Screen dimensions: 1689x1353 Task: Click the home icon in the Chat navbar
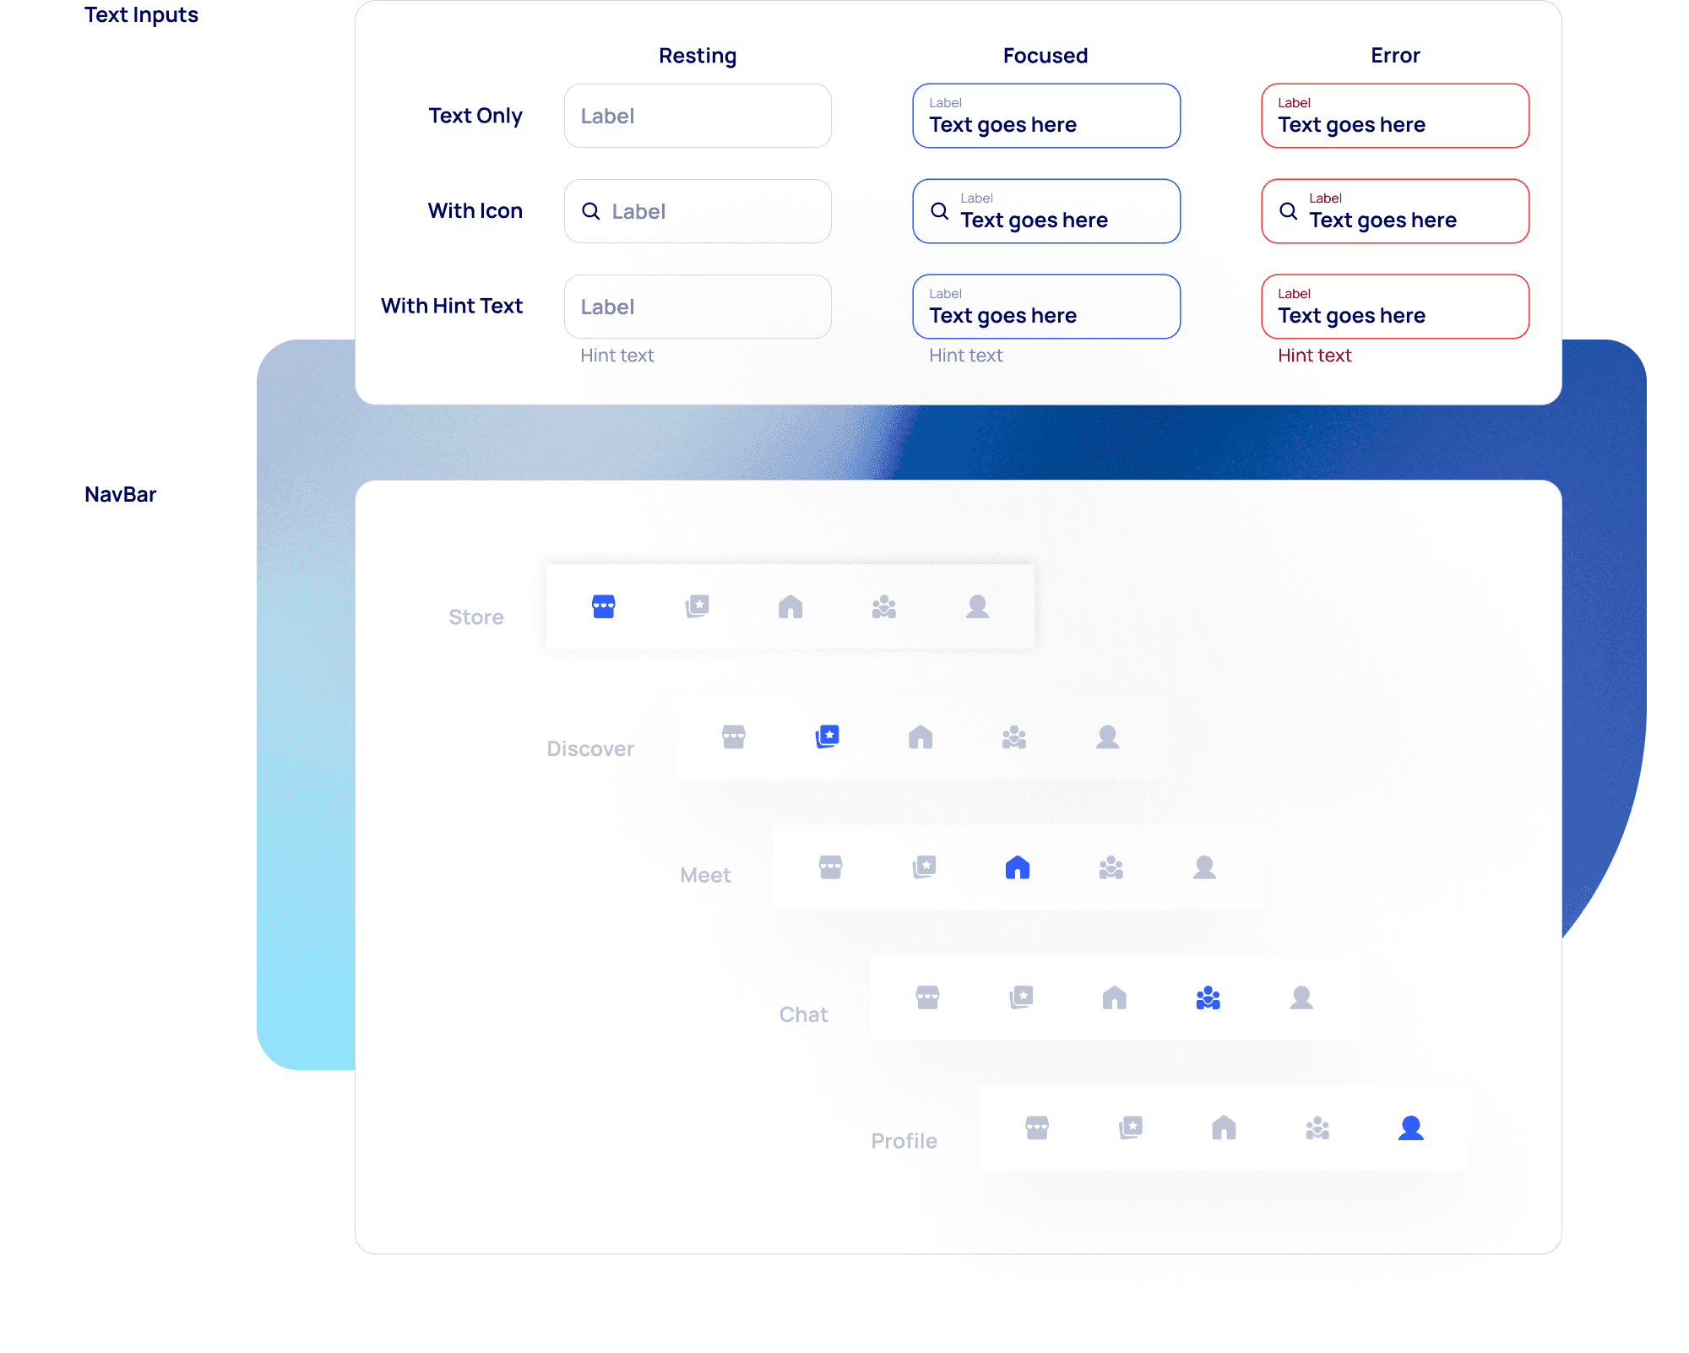[1114, 997]
